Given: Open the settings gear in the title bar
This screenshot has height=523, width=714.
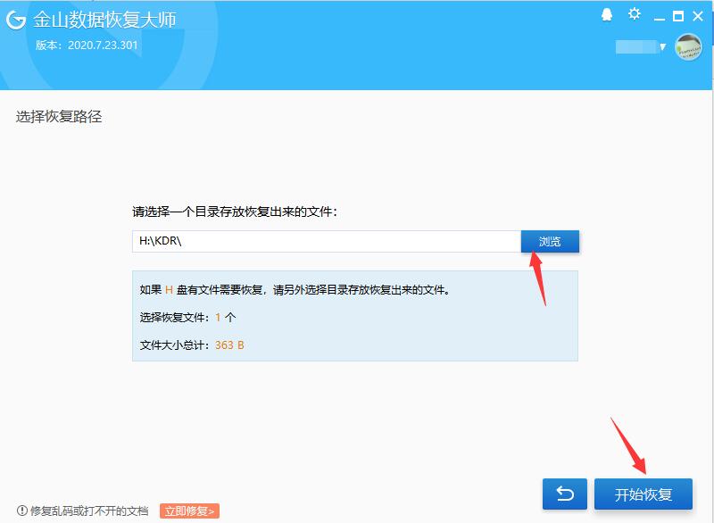Looking at the screenshot, I should coord(633,13).
